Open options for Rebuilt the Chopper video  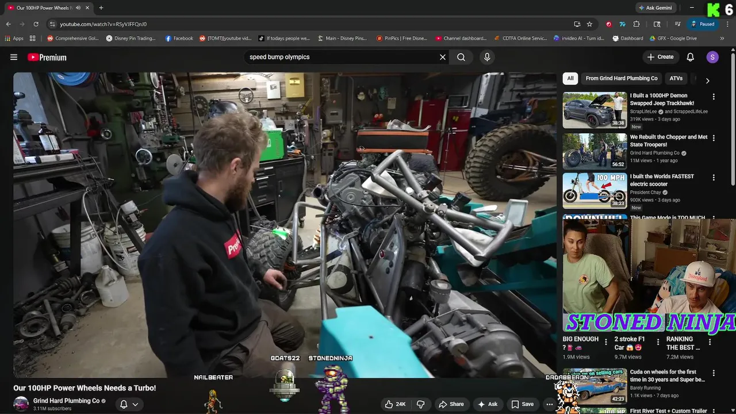pos(714,138)
